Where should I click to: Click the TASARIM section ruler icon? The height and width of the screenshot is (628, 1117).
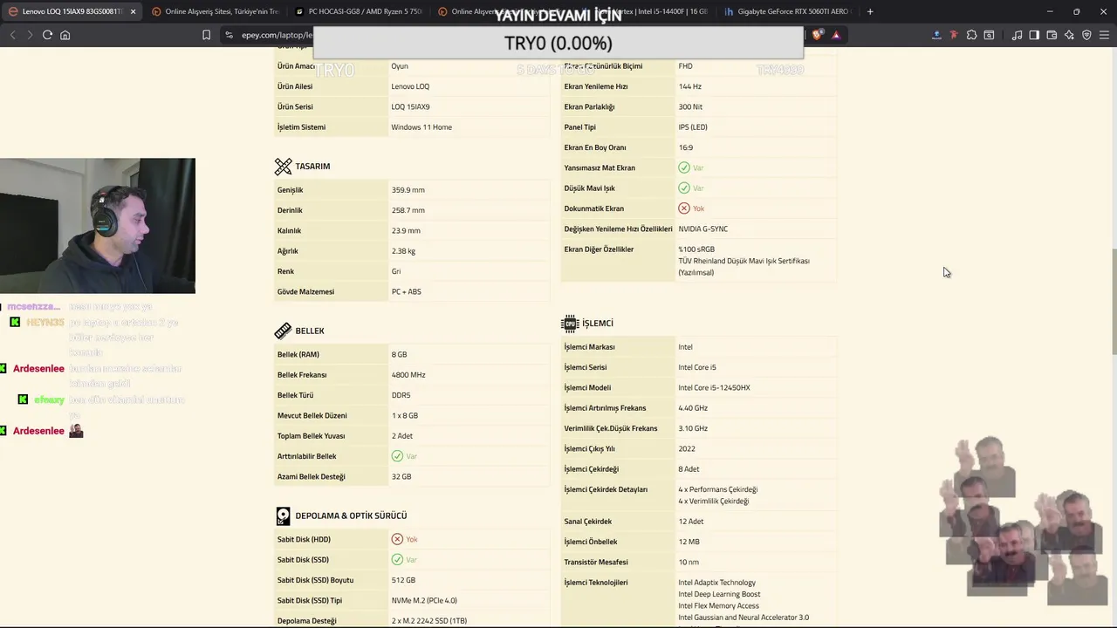(283, 166)
